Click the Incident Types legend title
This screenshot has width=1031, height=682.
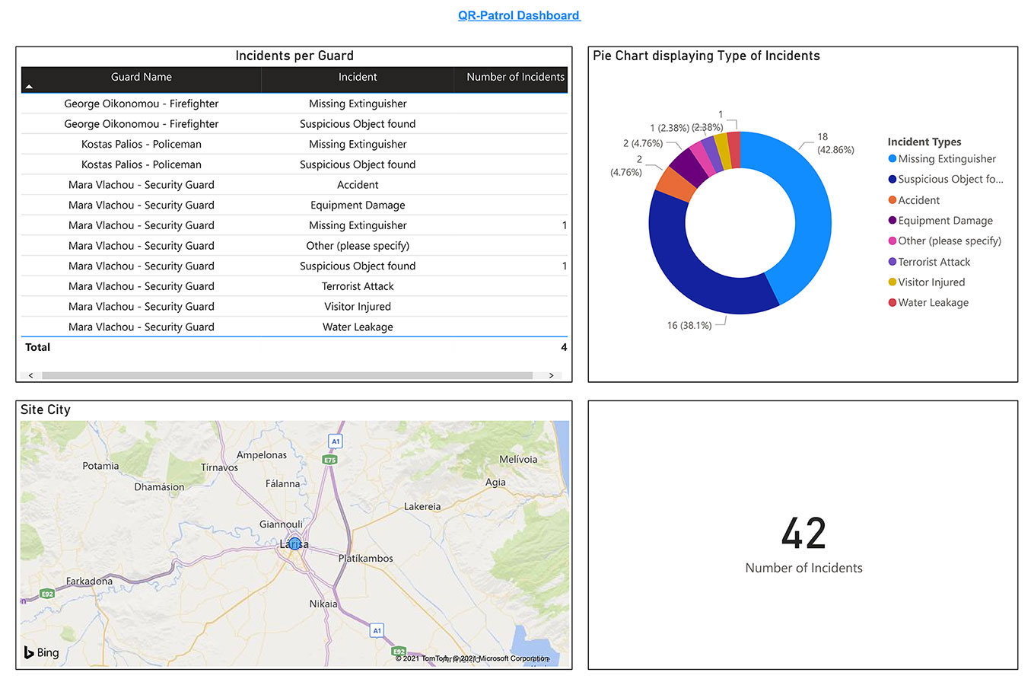click(924, 142)
